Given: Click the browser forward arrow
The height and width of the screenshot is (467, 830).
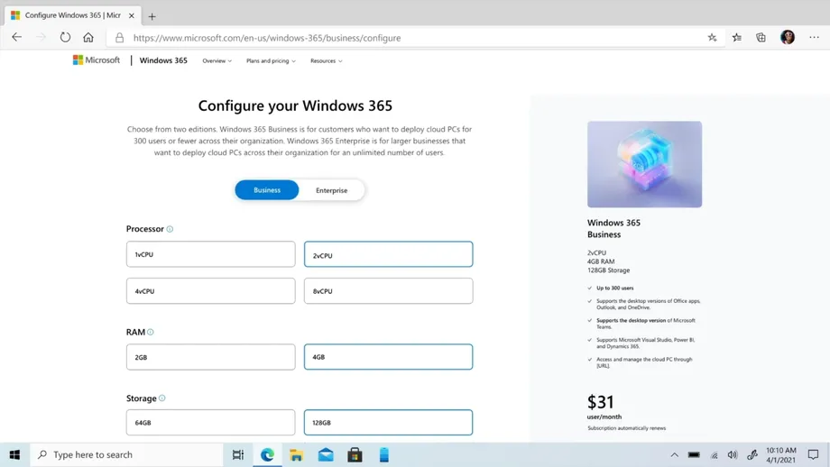Looking at the screenshot, I should click(41, 38).
